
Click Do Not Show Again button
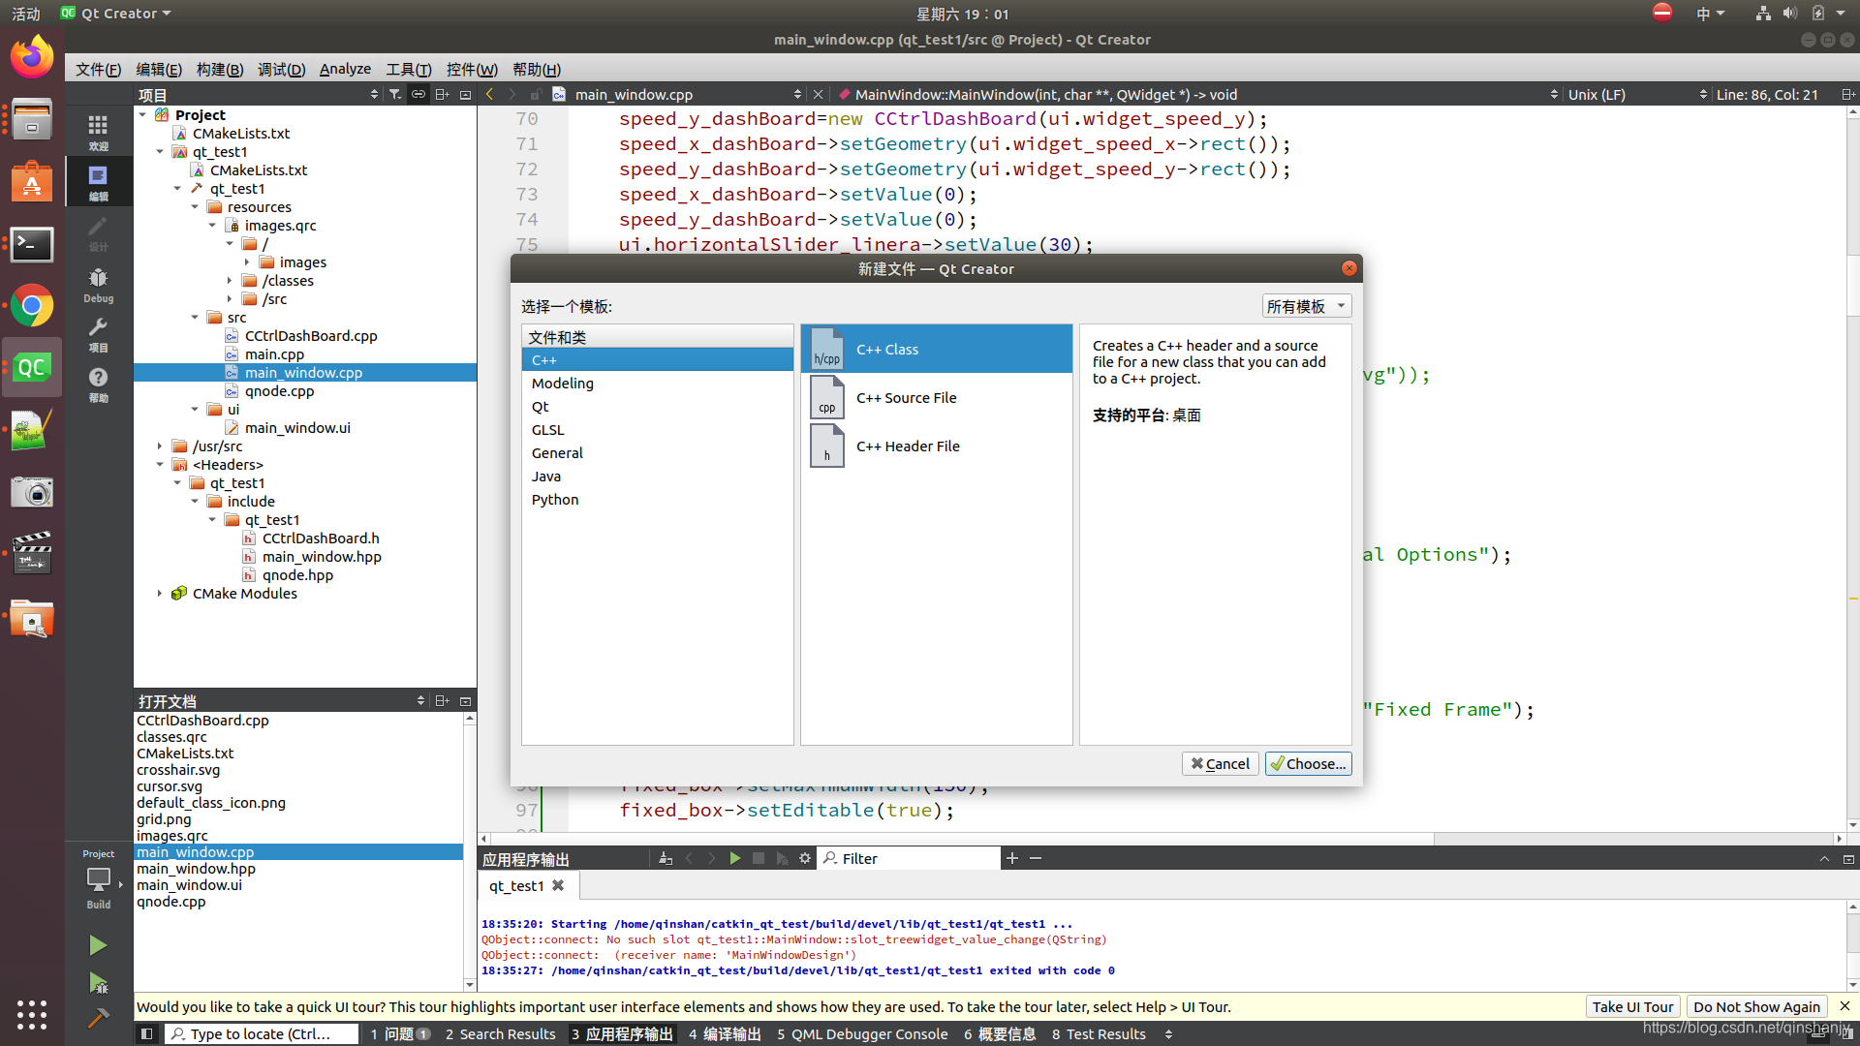pos(1756,1006)
